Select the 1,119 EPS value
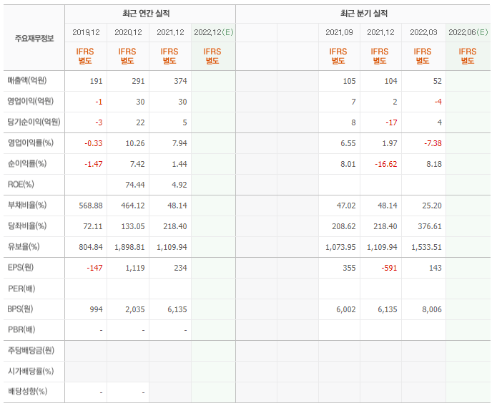The height and width of the screenshot is (406, 497). 135,268
